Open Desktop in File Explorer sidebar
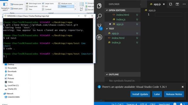The width and height of the screenshot is (188, 105). pos(9,64)
